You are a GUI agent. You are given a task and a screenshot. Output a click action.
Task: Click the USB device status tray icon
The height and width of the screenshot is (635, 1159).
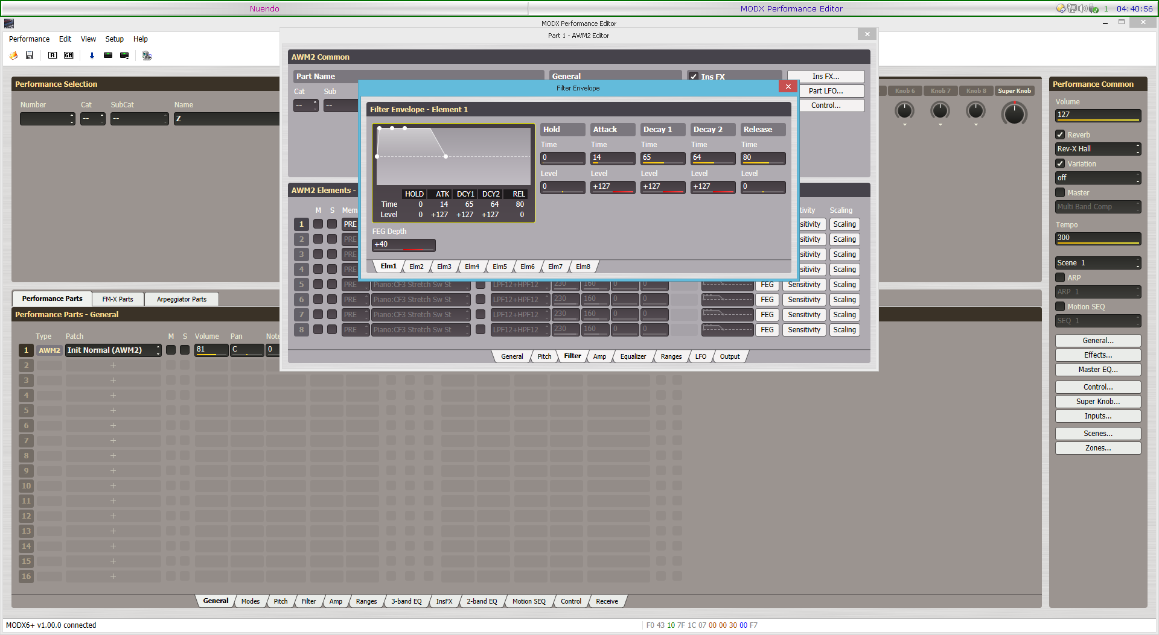[1093, 8]
